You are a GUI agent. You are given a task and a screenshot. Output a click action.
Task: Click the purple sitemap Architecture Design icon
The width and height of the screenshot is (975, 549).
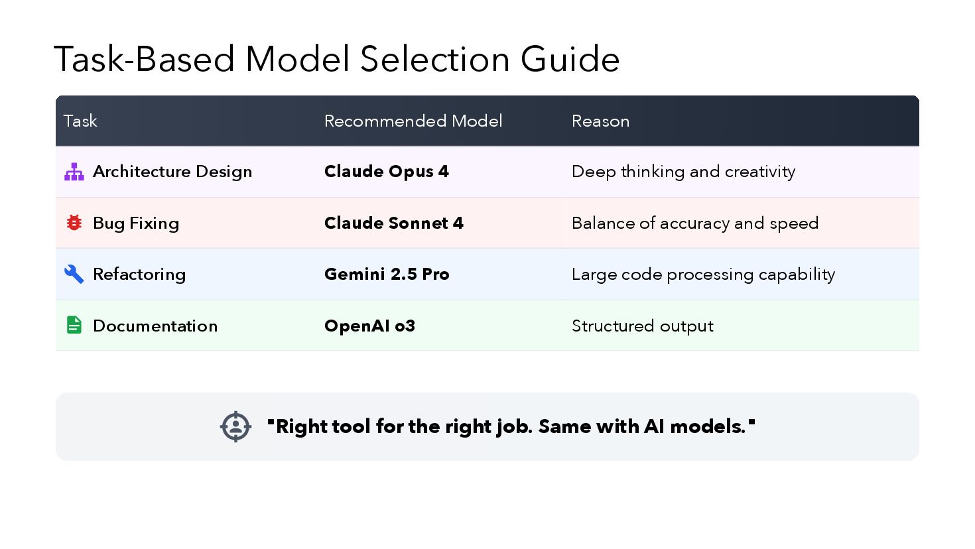(74, 172)
